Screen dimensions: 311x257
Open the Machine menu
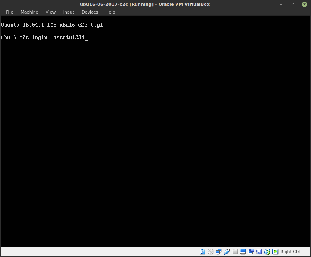click(29, 12)
